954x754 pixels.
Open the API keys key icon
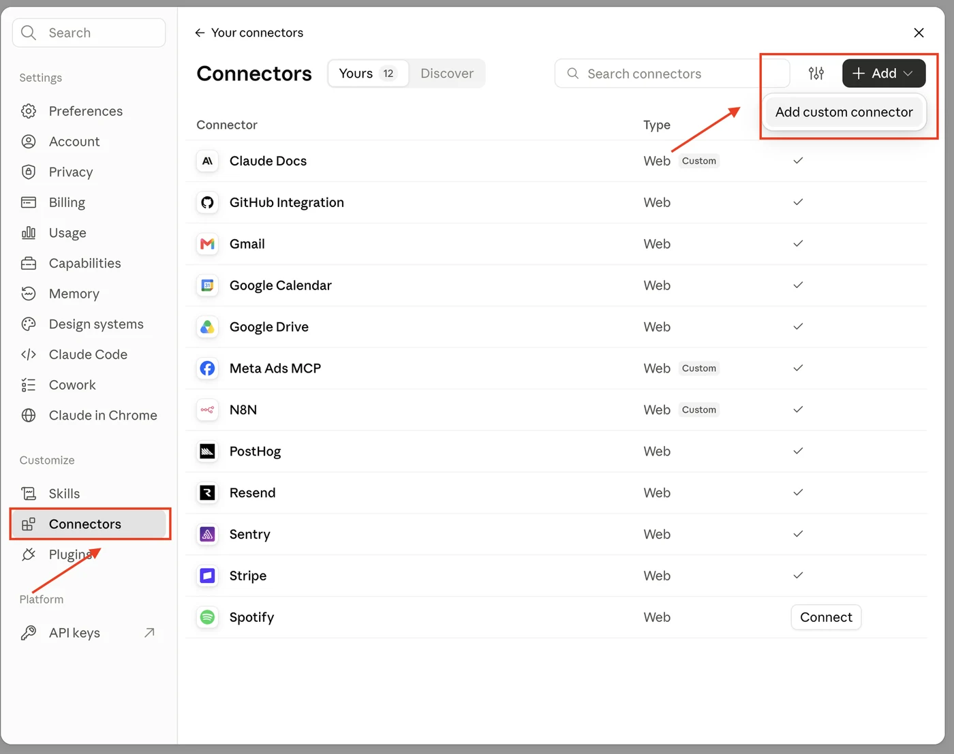pos(29,633)
